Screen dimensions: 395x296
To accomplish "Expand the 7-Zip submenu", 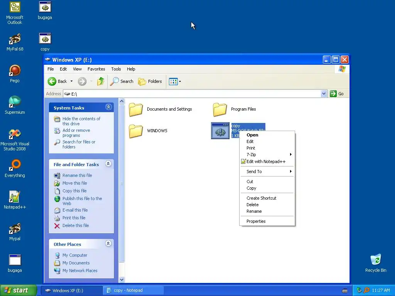I will (x=267, y=155).
